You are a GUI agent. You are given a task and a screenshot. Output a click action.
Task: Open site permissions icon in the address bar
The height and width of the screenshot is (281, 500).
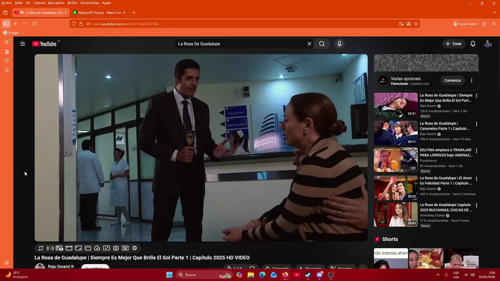click(88, 24)
